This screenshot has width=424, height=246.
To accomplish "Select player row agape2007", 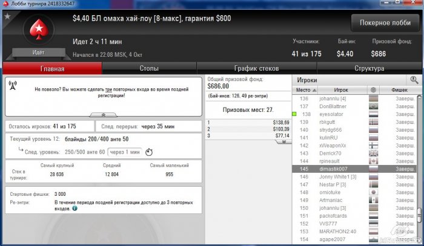I will click(x=354, y=239).
